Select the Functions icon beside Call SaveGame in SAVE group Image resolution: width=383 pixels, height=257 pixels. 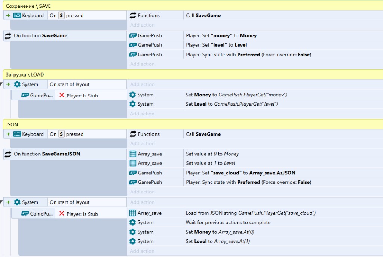pyautogui.click(x=133, y=16)
